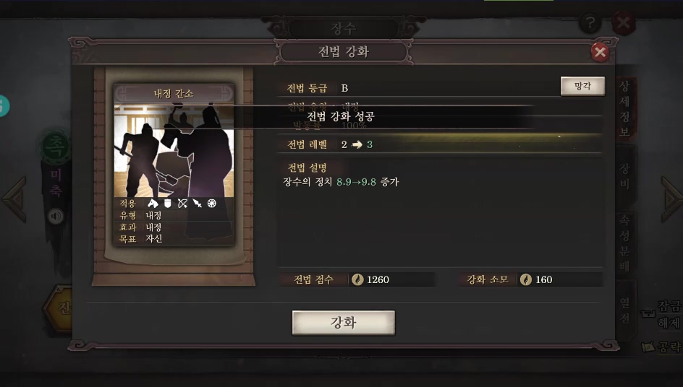Switch to the 상세정보 tab
The height and width of the screenshot is (387, 683).
point(625,109)
